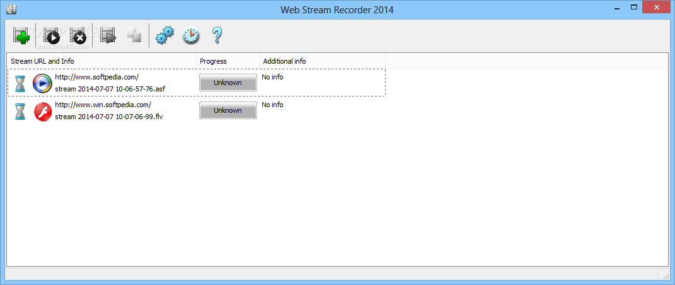
Task: Open the scheduler clock icon
Action: pyautogui.click(x=191, y=35)
